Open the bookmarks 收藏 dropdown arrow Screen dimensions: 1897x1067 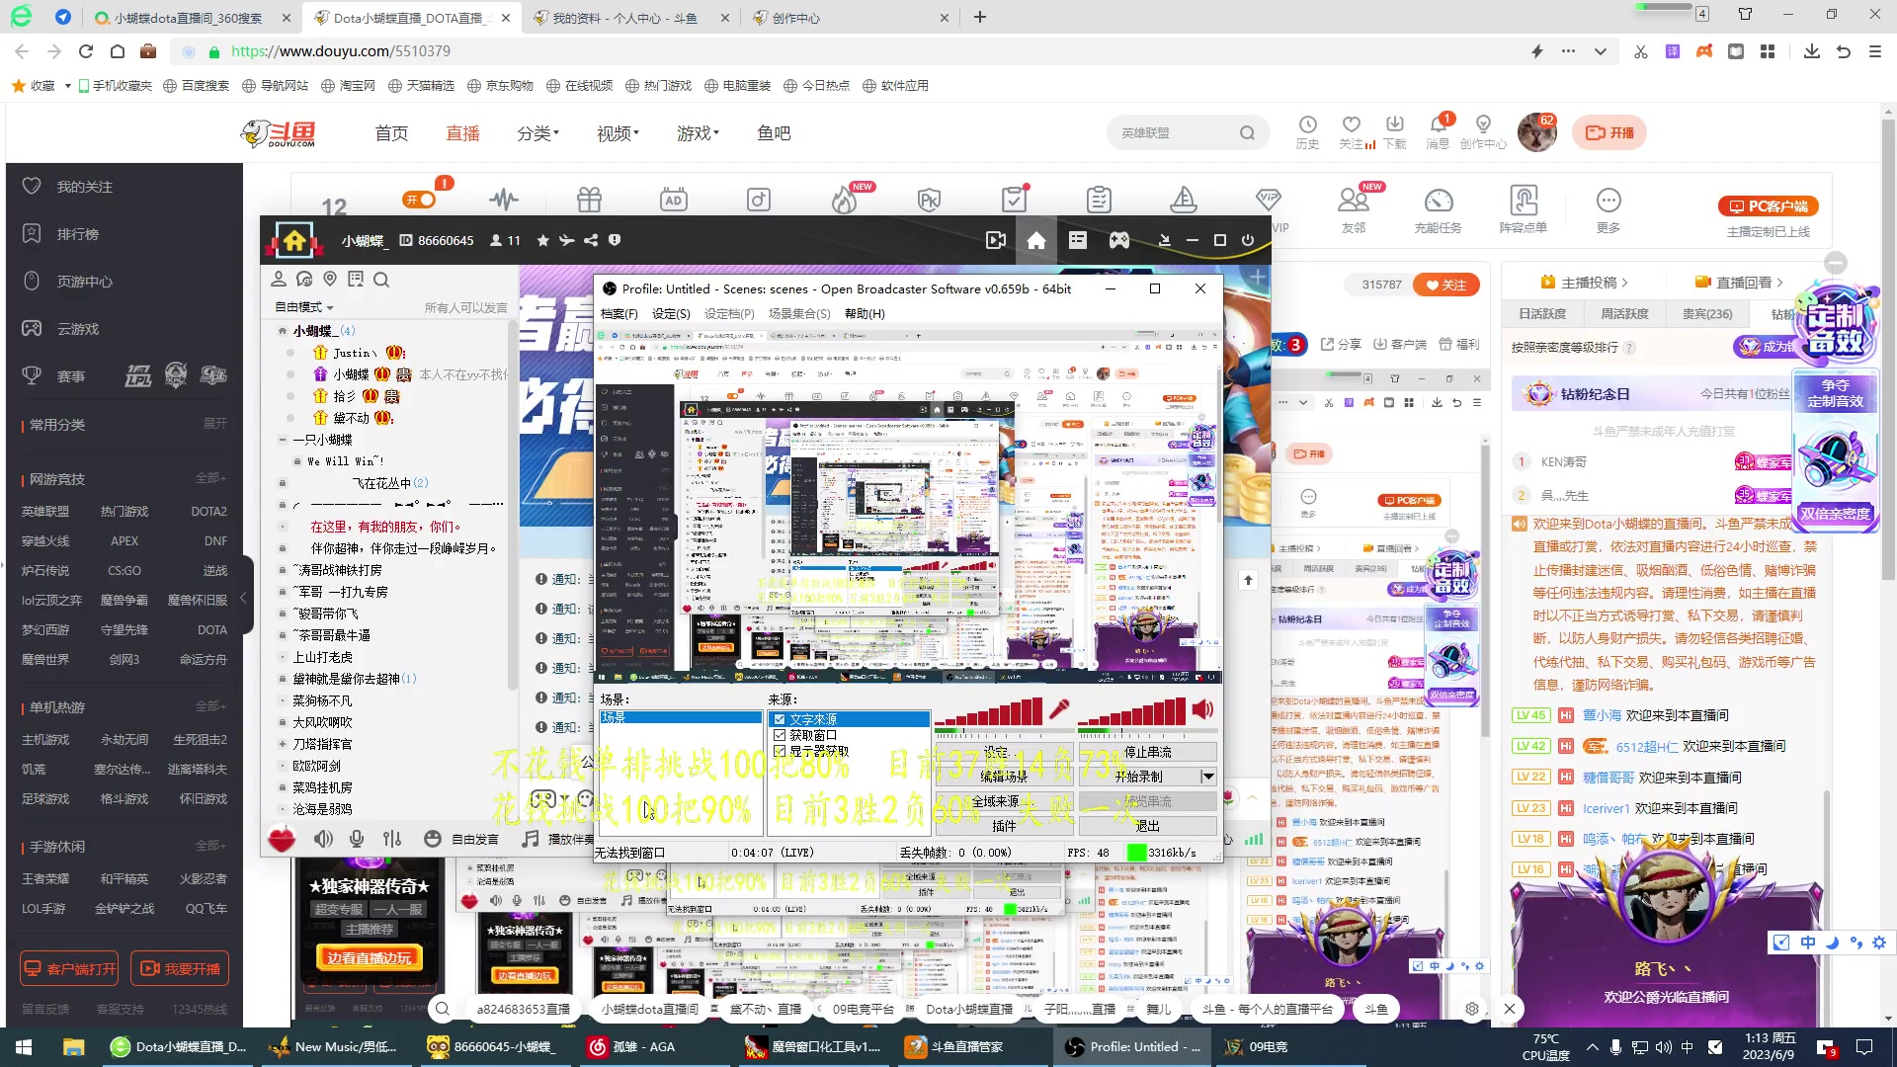click(67, 86)
